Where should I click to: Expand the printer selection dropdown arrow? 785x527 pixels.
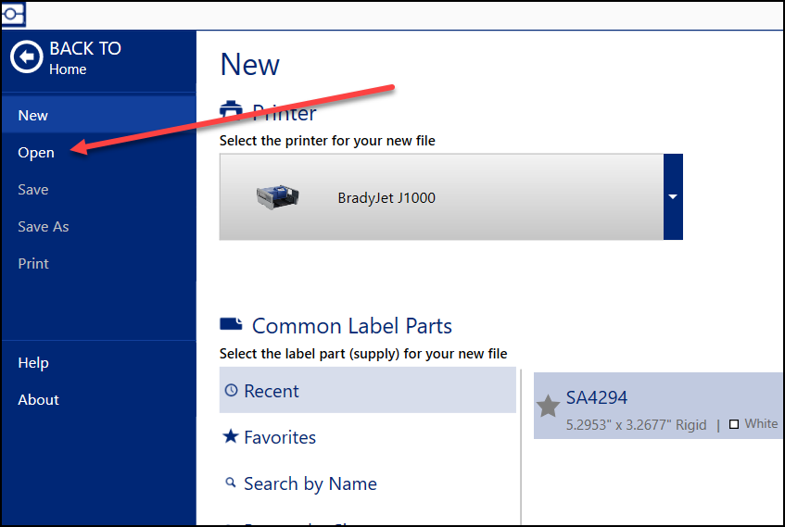click(673, 196)
